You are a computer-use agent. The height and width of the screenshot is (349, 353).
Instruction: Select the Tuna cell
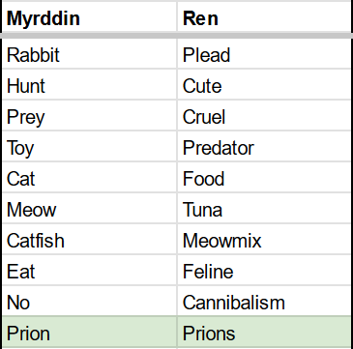264,209
